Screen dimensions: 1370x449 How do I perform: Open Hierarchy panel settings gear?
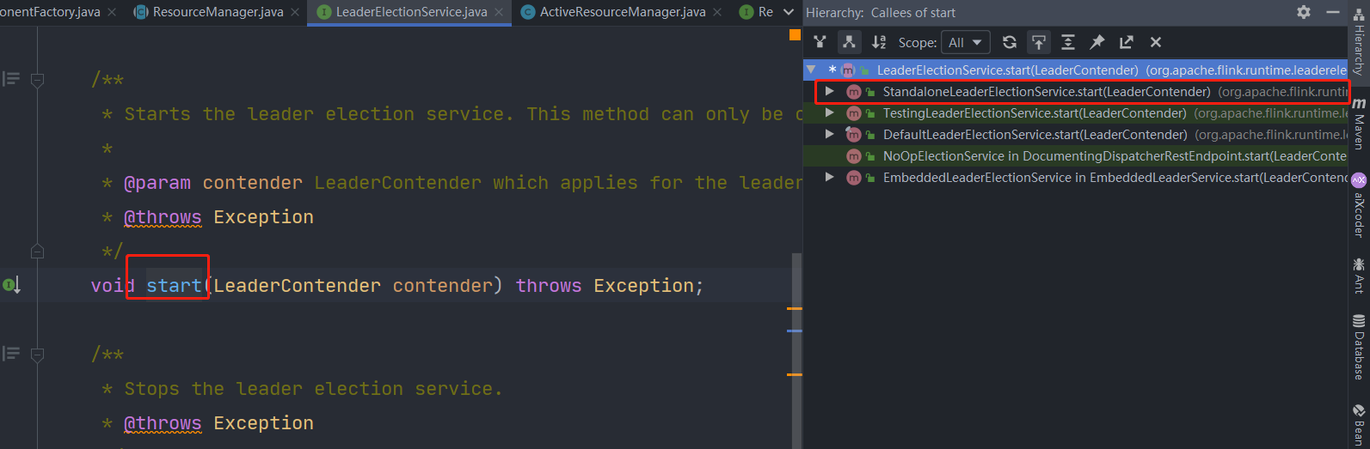1304,12
